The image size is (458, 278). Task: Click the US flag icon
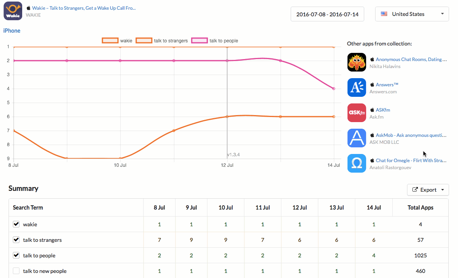click(384, 14)
